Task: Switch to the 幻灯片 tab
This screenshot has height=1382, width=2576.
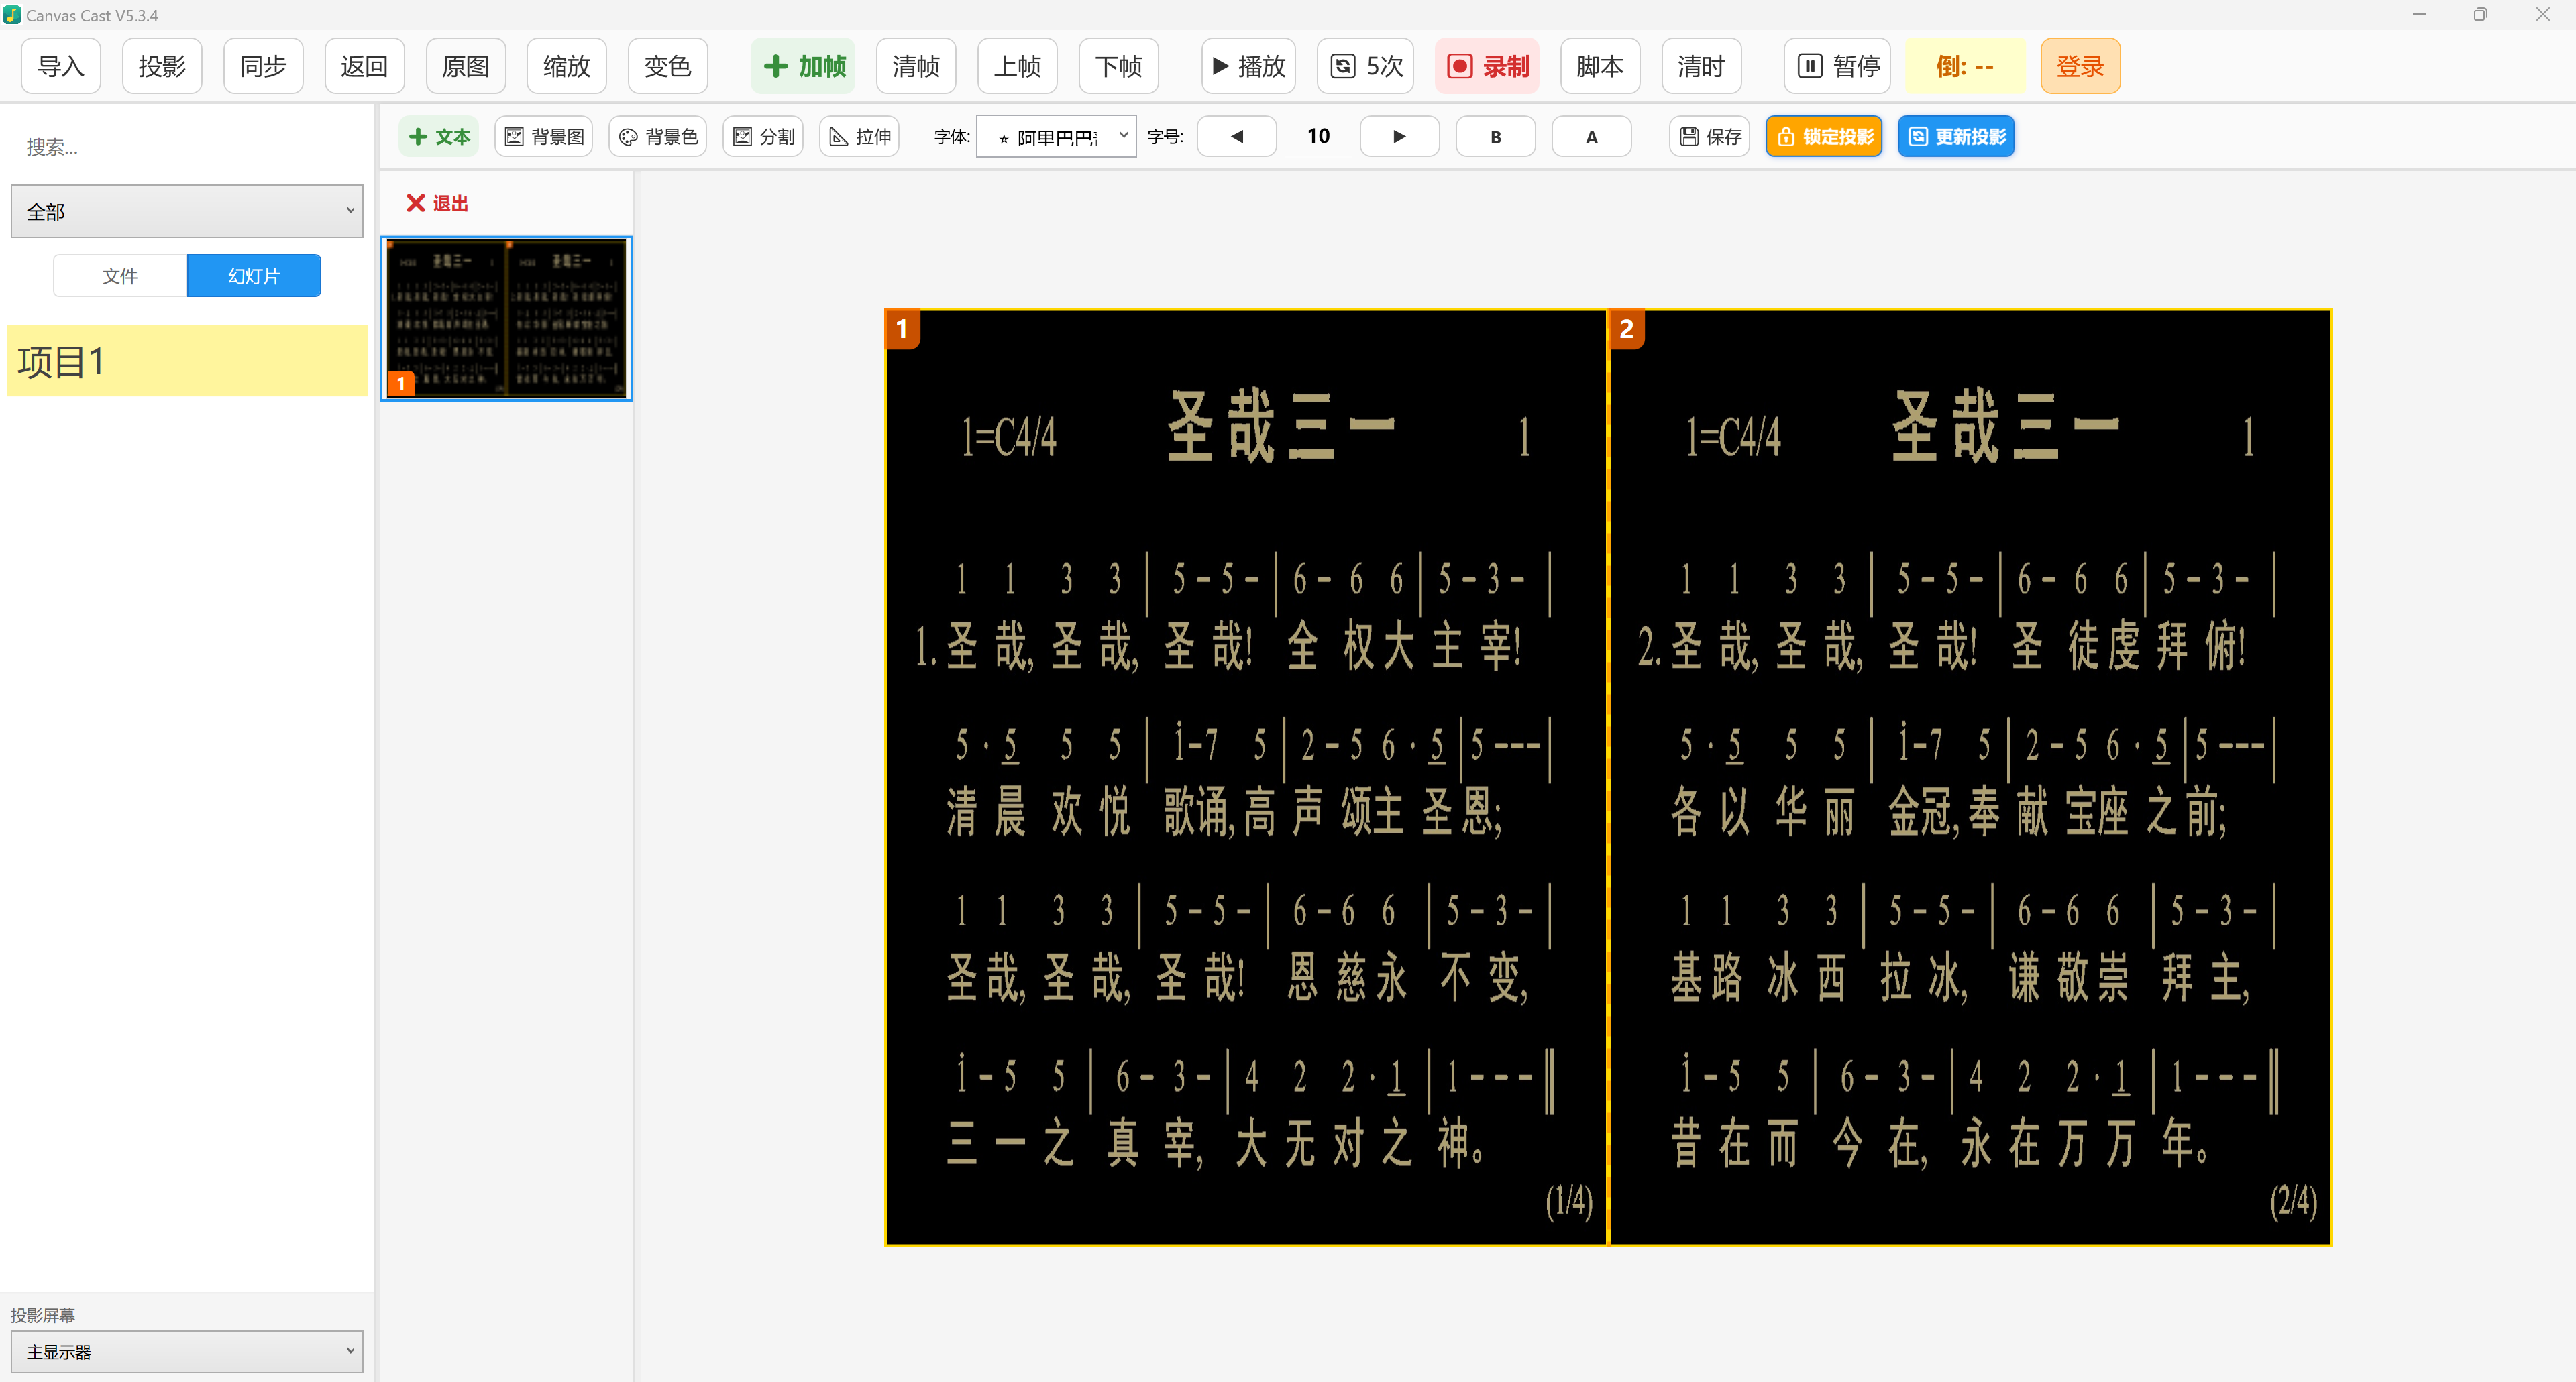Action: click(254, 276)
